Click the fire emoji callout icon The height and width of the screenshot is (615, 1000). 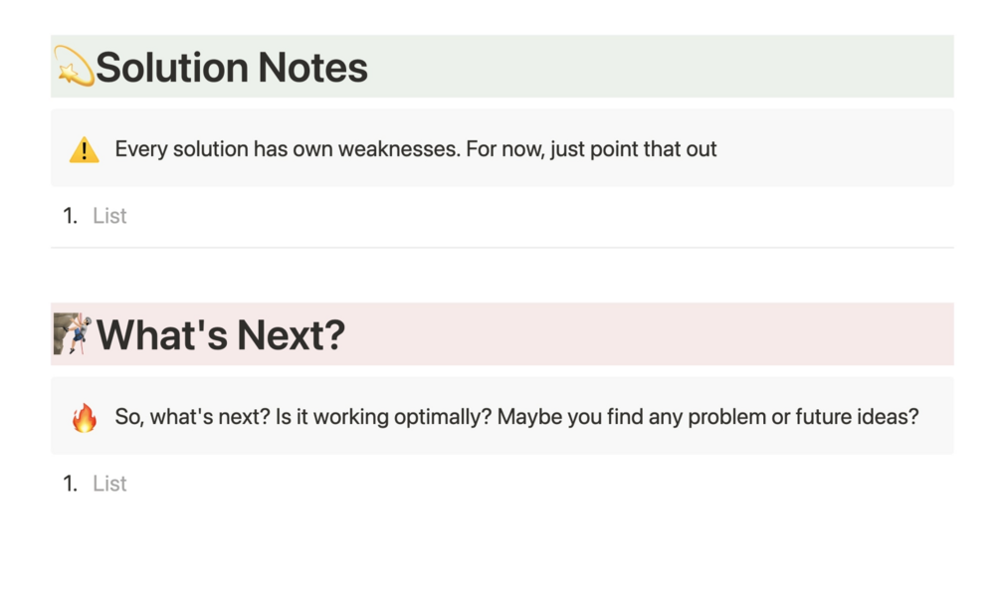tap(85, 417)
